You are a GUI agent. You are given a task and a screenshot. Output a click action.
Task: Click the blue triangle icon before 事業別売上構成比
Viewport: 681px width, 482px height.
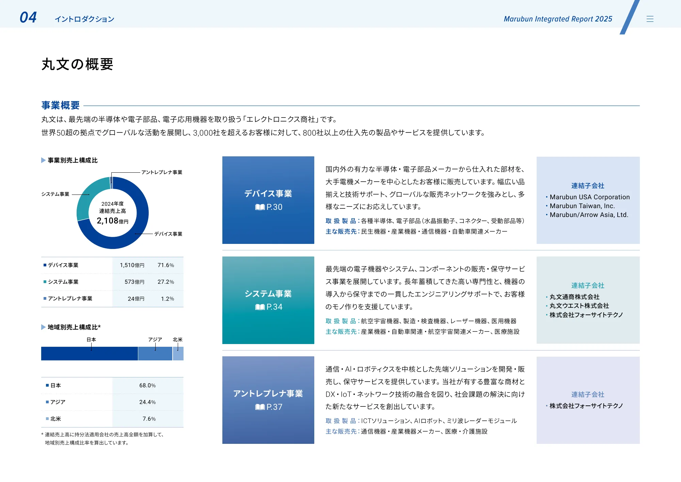43,160
